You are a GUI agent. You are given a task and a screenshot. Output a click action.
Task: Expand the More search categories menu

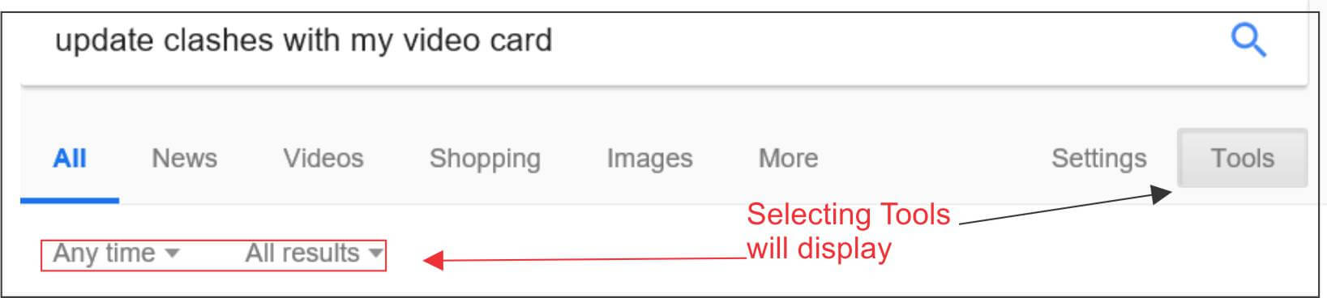pos(788,158)
